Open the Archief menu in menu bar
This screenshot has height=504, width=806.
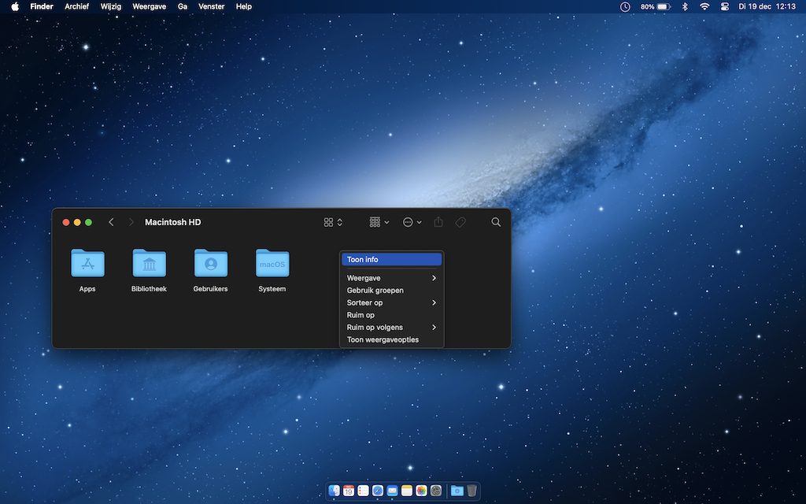coord(76,6)
